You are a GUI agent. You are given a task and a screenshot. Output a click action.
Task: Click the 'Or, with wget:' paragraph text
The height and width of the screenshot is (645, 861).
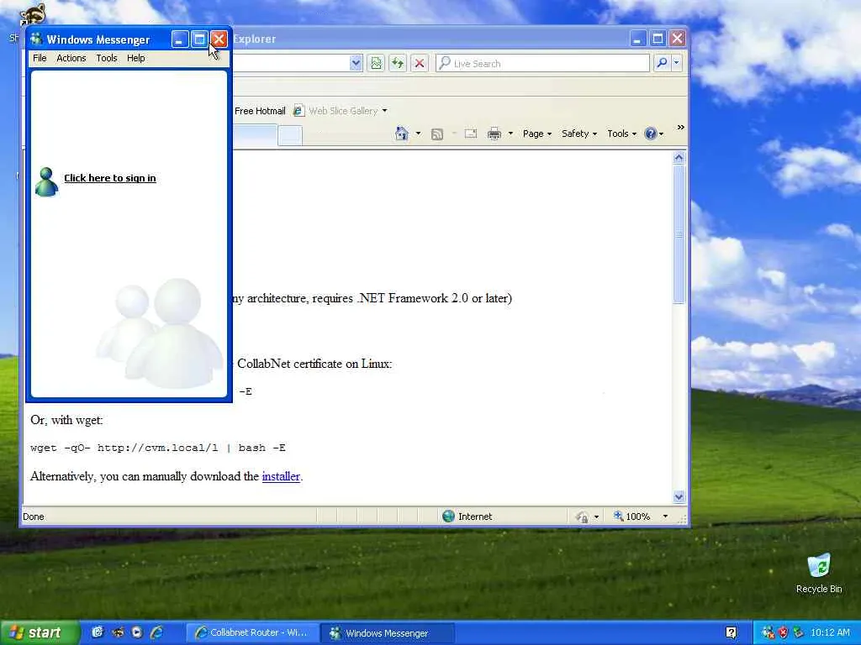pos(66,420)
